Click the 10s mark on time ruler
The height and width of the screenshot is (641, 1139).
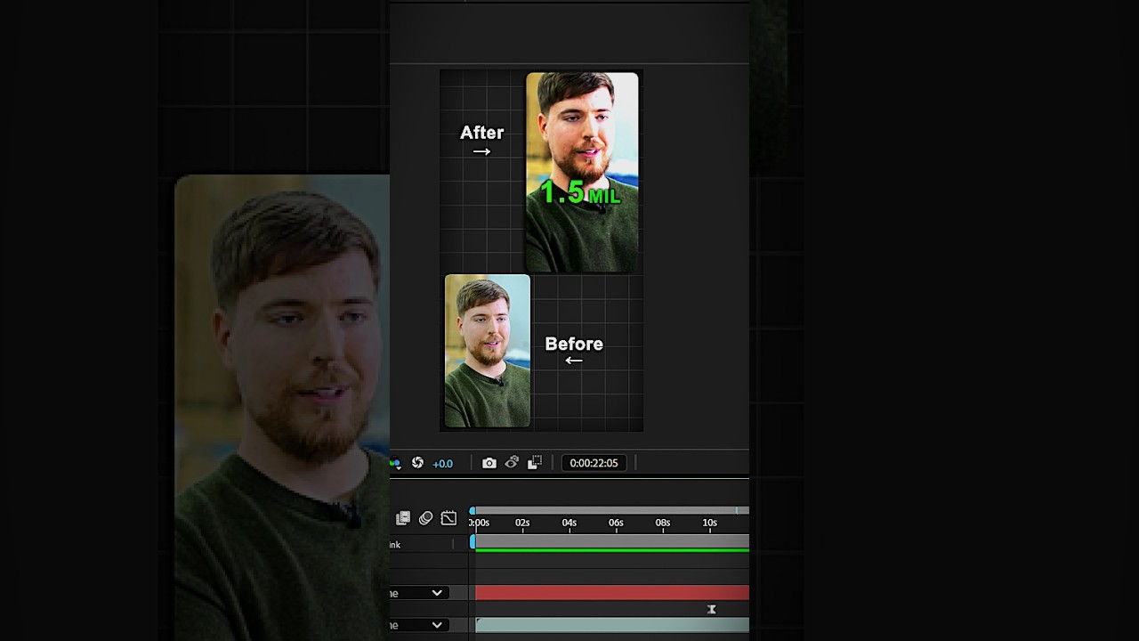(709, 523)
